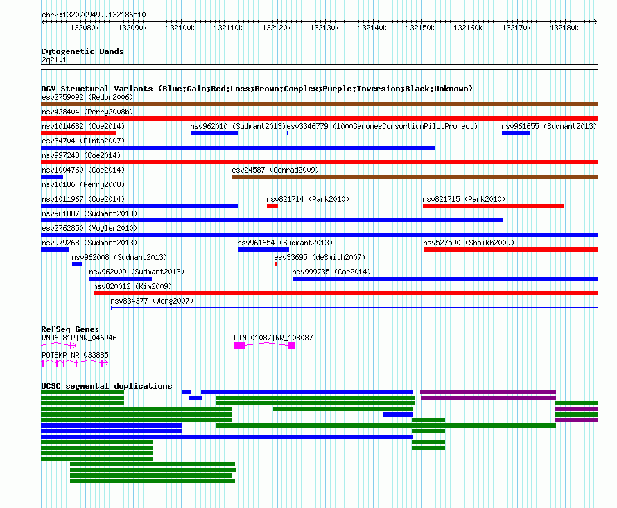Viewport: 617px width, 508px height.
Task: Click nsv962010 (Sudmant2013) label
Action: tap(238, 126)
